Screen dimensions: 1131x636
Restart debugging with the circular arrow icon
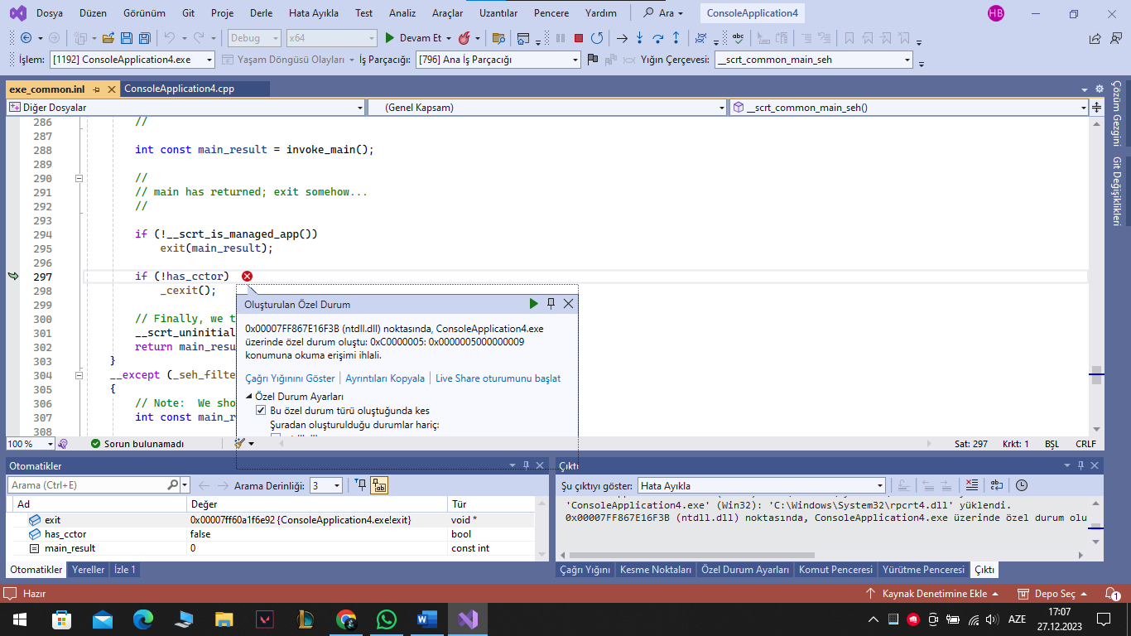tap(596, 38)
